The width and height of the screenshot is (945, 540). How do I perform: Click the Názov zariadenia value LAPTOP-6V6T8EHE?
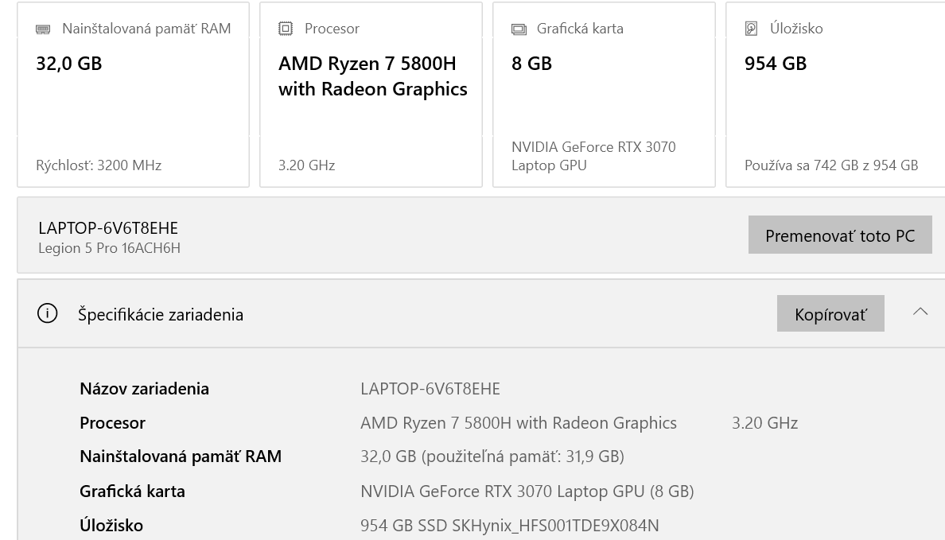(x=430, y=389)
